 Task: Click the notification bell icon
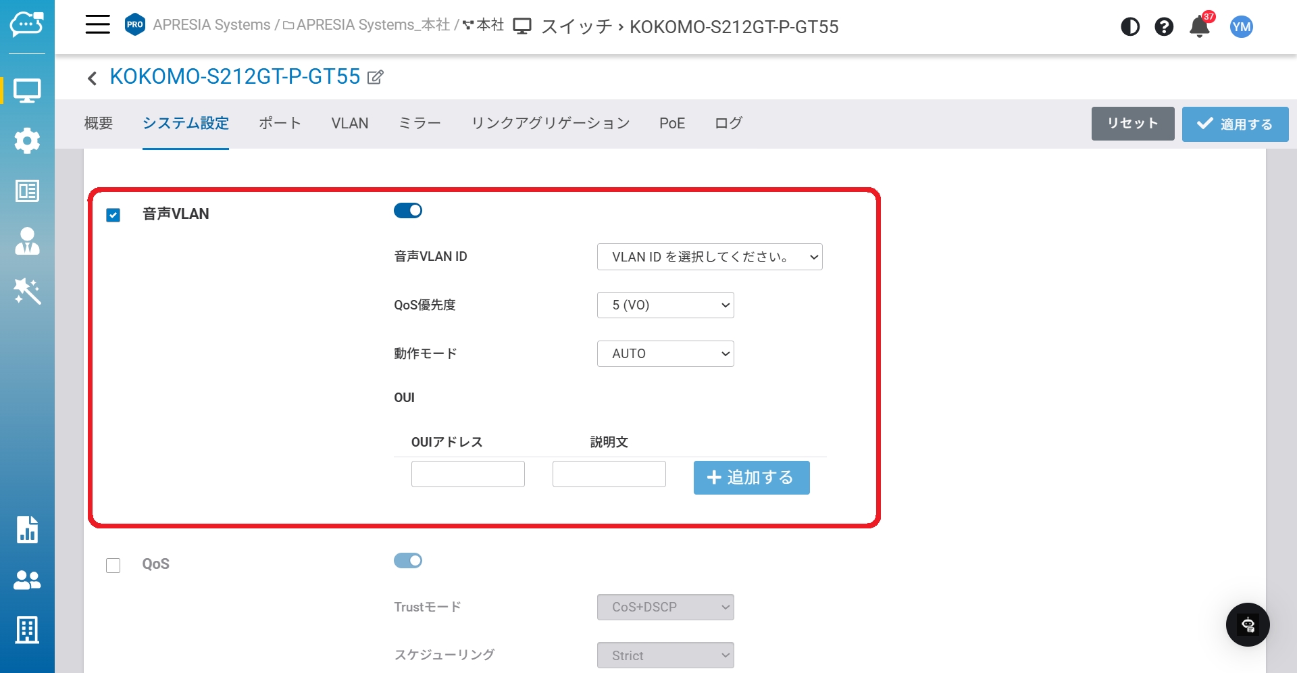coord(1199,27)
